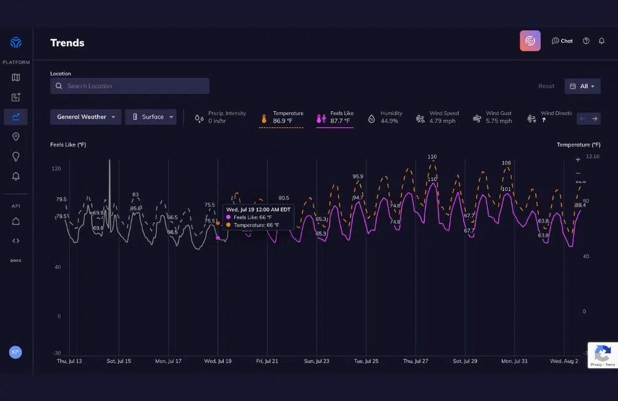Image resolution: width=618 pixels, height=401 pixels.
Task: Click the gradient assistant icon in header
Action: pyautogui.click(x=530, y=41)
